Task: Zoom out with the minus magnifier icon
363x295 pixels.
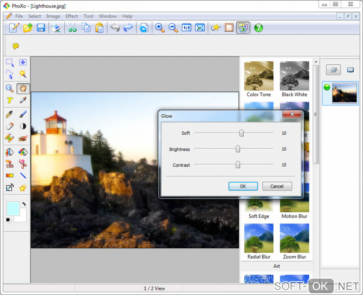Action: point(173,28)
